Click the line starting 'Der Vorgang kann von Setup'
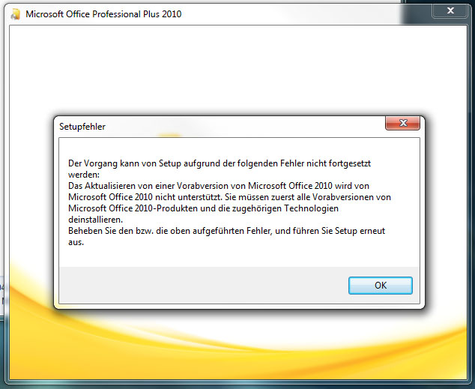475x389 pixels. pos(220,163)
